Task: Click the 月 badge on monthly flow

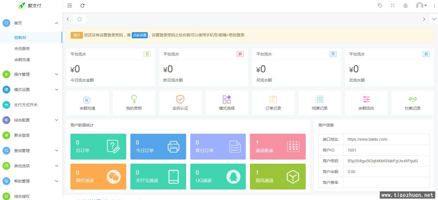Action: [x=333, y=54]
